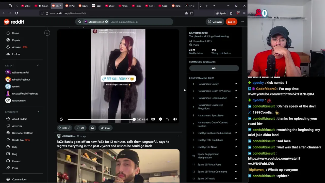This screenshot has height=183, width=325.
Task: Open video settings gear
Action: point(160,119)
